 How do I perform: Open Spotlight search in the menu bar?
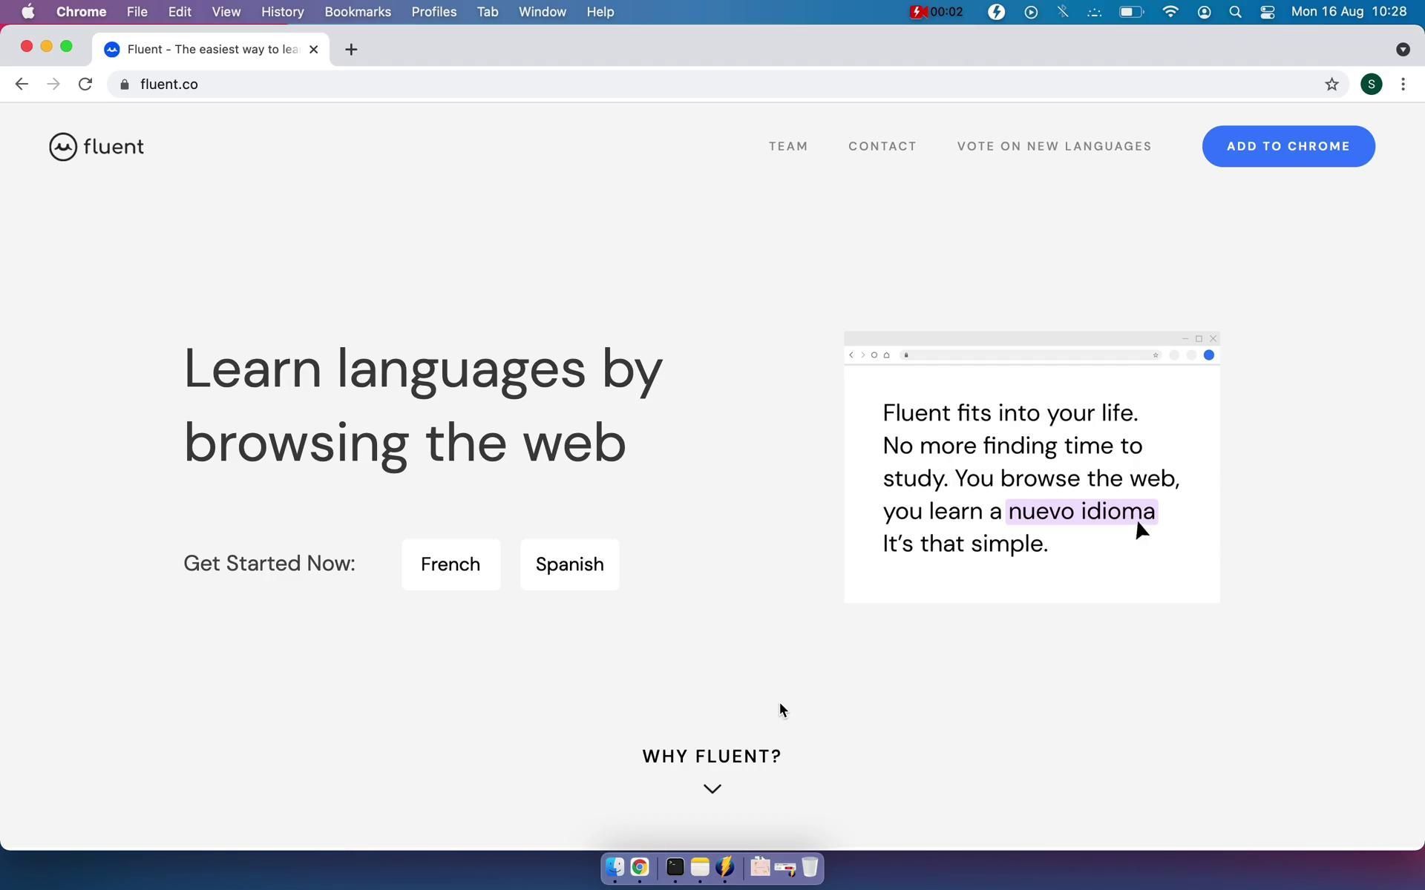[1235, 12]
